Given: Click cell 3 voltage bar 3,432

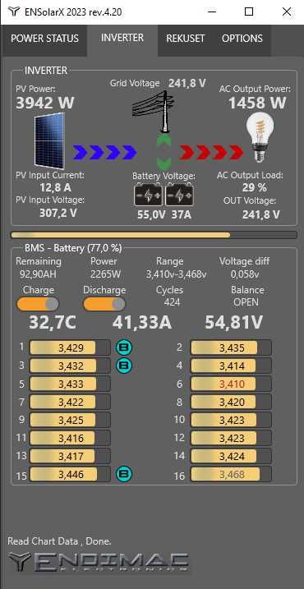Looking at the screenshot, I should (70, 366).
